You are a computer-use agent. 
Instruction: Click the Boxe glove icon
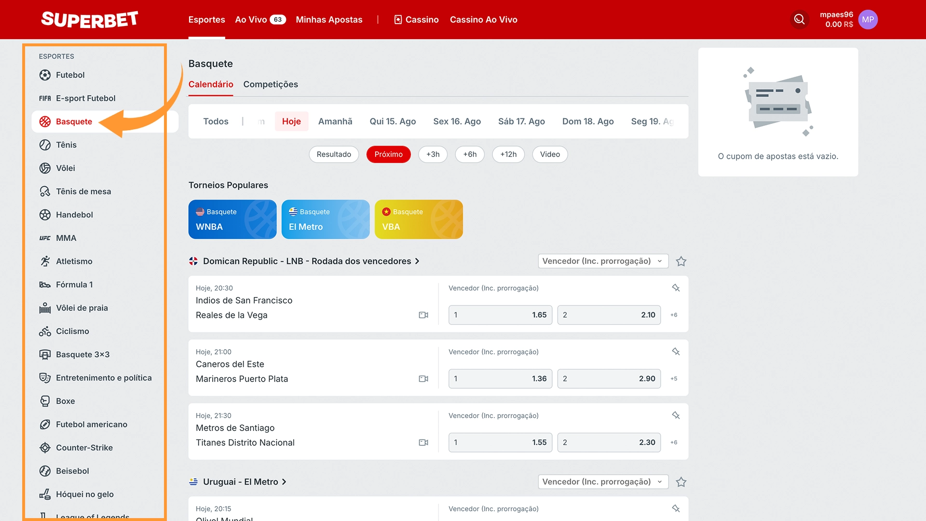point(45,401)
